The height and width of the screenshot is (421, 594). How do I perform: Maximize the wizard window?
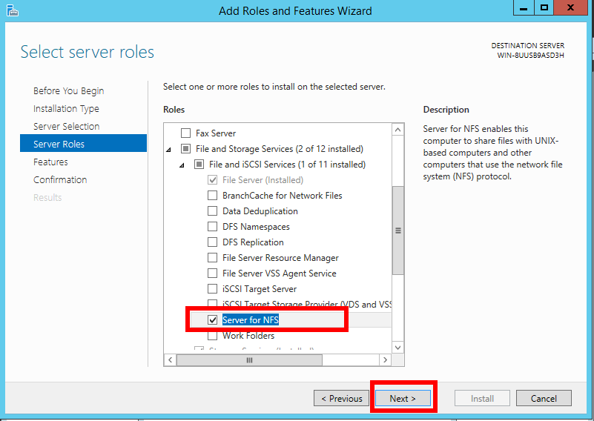[x=544, y=7]
